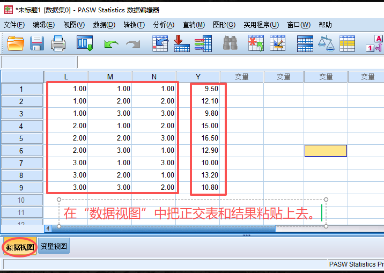The height and width of the screenshot is (273, 384).
Task: Click the Y column header
Action: (x=197, y=77)
